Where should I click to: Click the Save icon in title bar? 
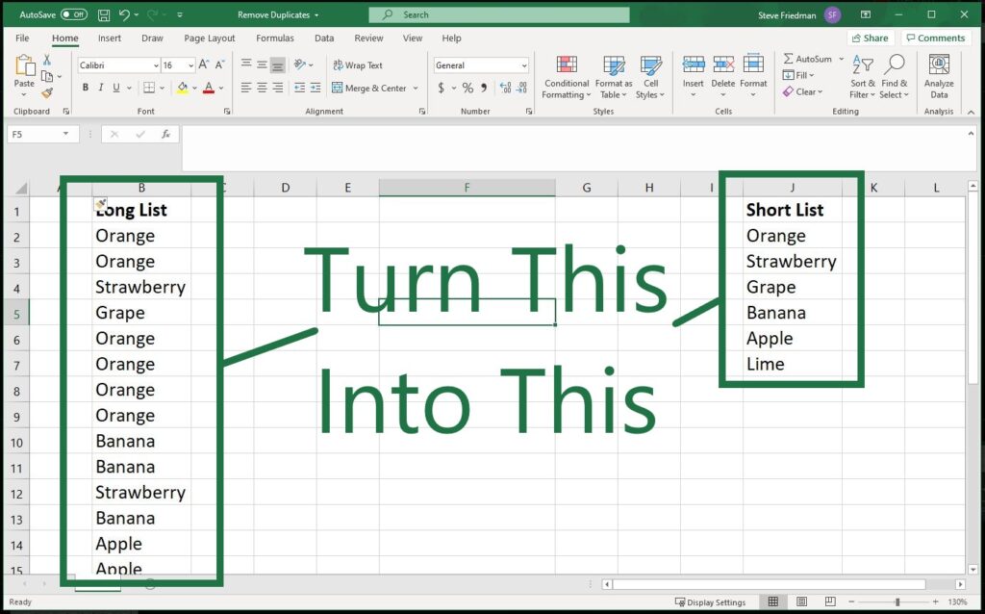(x=104, y=15)
